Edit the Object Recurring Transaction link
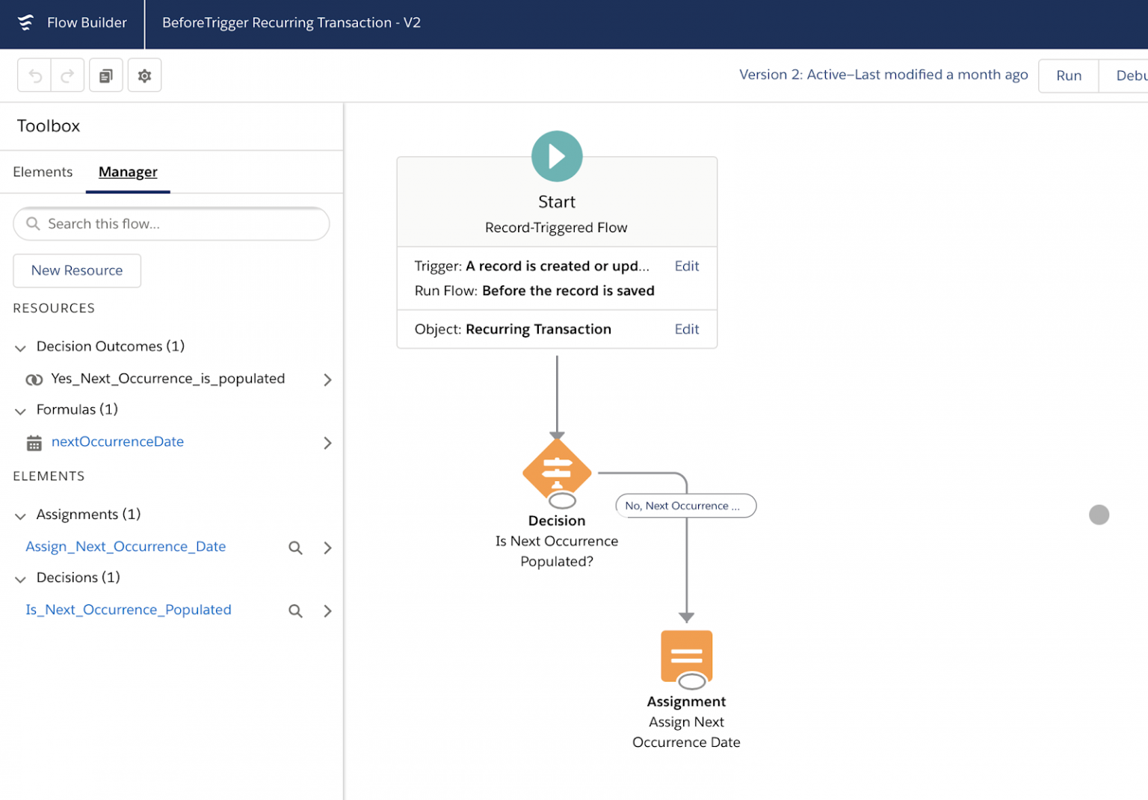This screenshot has width=1148, height=800. point(687,329)
